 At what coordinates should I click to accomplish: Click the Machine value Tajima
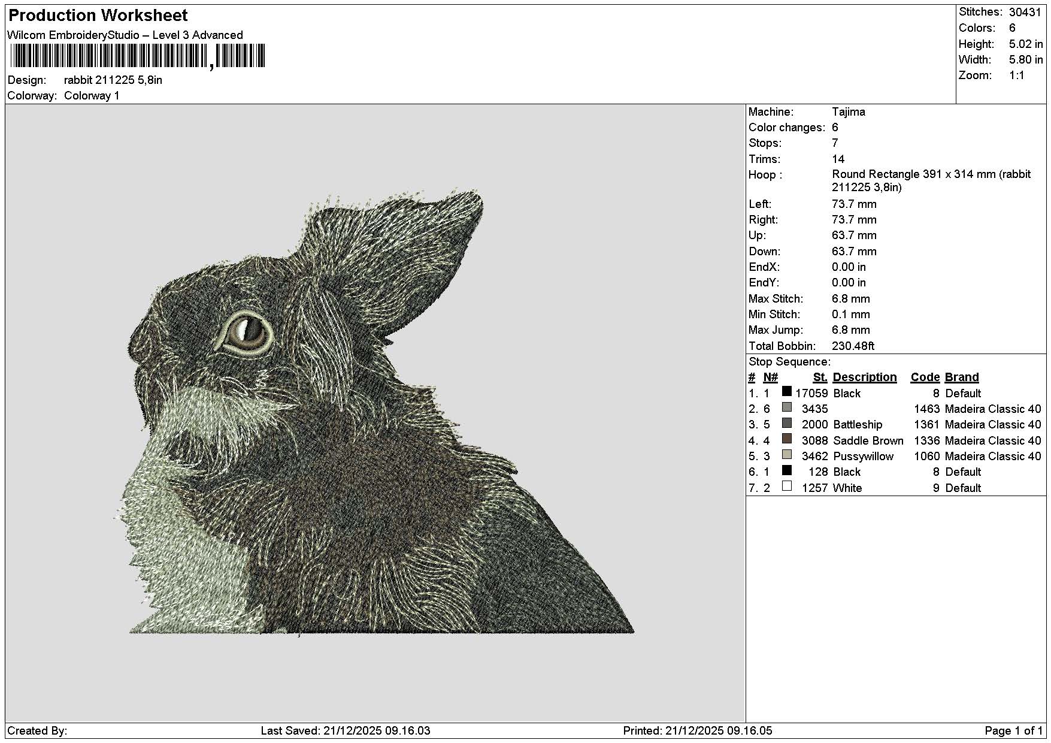click(848, 112)
